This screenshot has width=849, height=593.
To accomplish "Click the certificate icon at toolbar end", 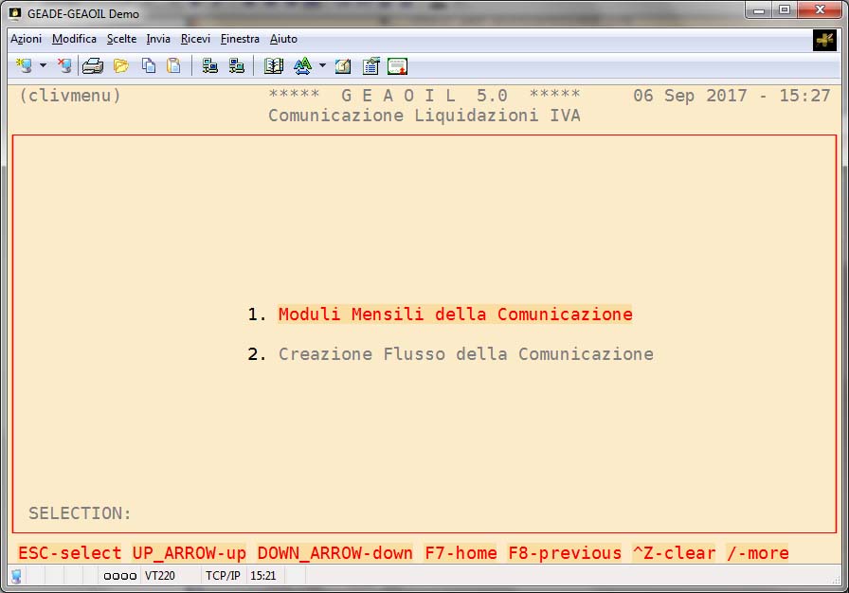I will [x=397, y=66].
